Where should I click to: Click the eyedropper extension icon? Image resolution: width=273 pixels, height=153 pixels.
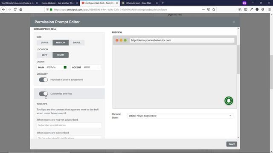tap(251, 9)
